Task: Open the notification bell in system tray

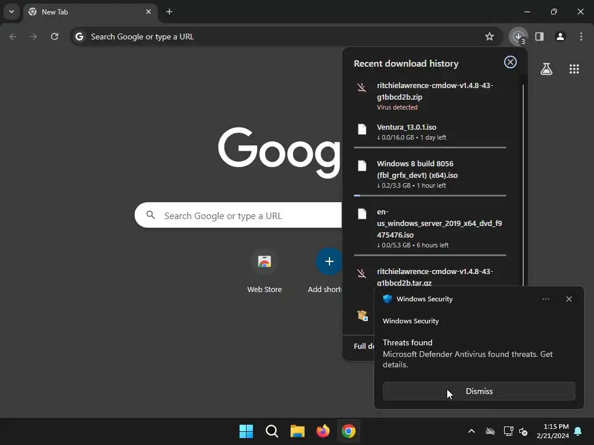Action: click(578, 431)
